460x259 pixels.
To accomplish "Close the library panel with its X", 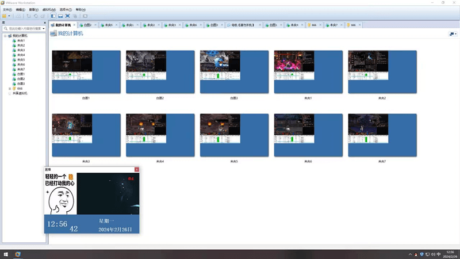I will point(45,22).
